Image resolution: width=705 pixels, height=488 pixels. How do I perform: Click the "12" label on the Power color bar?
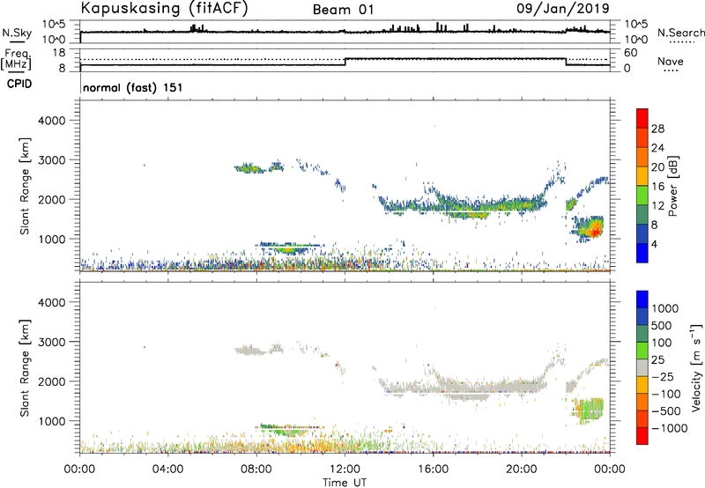pyautogui.click(x=657, y=206)
